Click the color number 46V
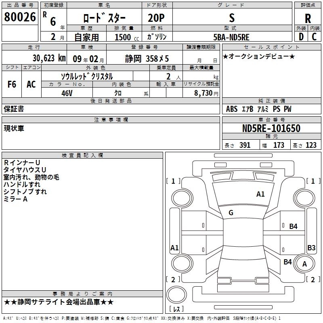Screen dimensions: 323x323 click(x=67, y=93)
